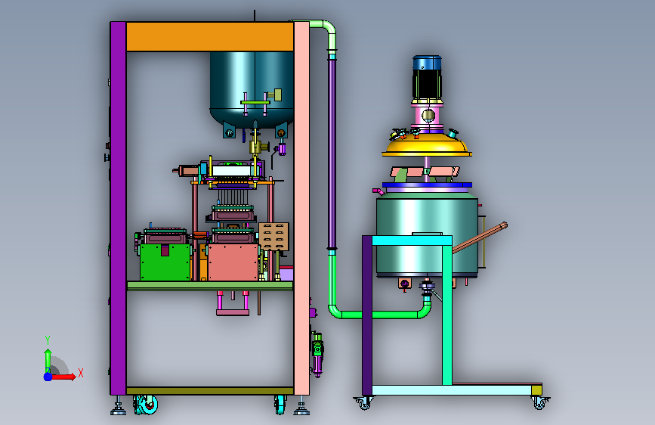The image size is (655, 425).
Task: Select the pink motor coupling housing on the mixer
Action: click(427, 116)
